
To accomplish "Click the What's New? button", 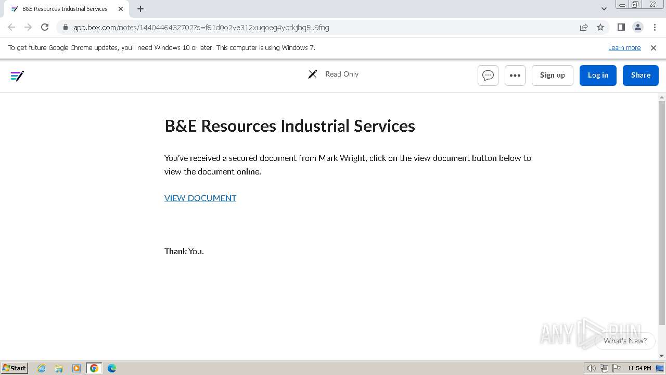I will [x=625, y=341].
